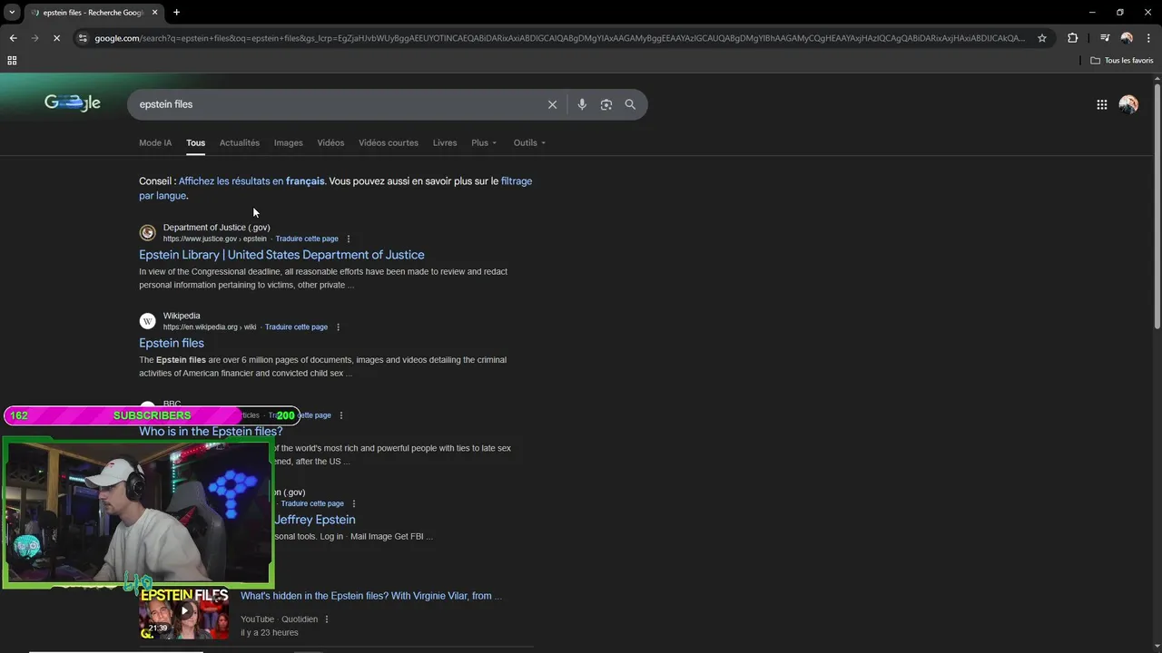
Task: Open the apps shortcut in bookmarks bar
Action: tap(12, 61)
